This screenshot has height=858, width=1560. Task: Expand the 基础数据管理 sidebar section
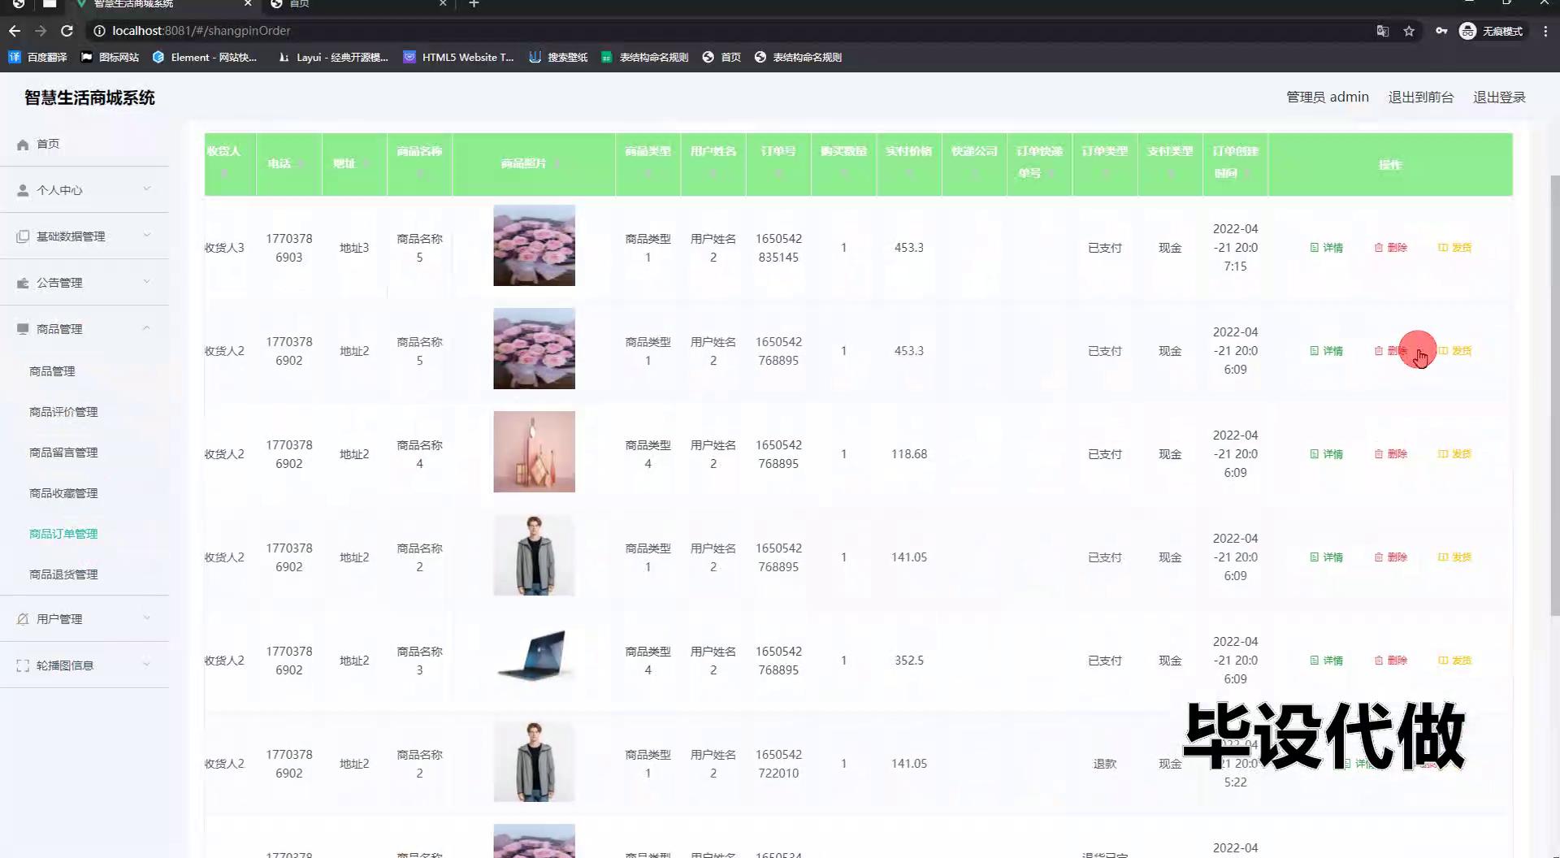(84, 236)
